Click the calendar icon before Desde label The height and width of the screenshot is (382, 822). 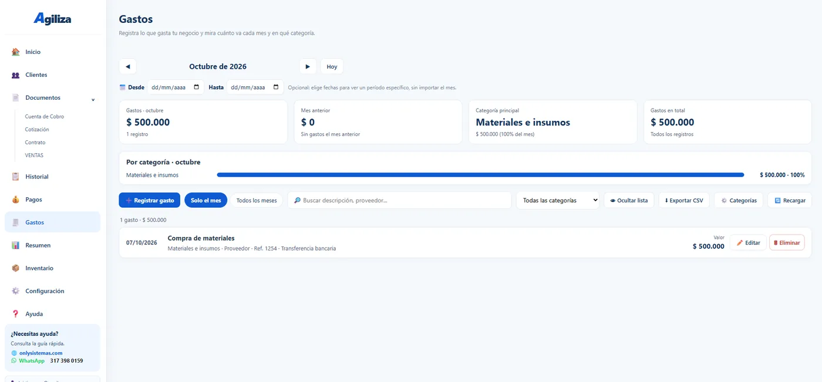(123, 87)
